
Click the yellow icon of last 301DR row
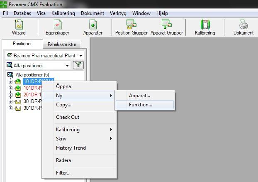tap(18, 108)
